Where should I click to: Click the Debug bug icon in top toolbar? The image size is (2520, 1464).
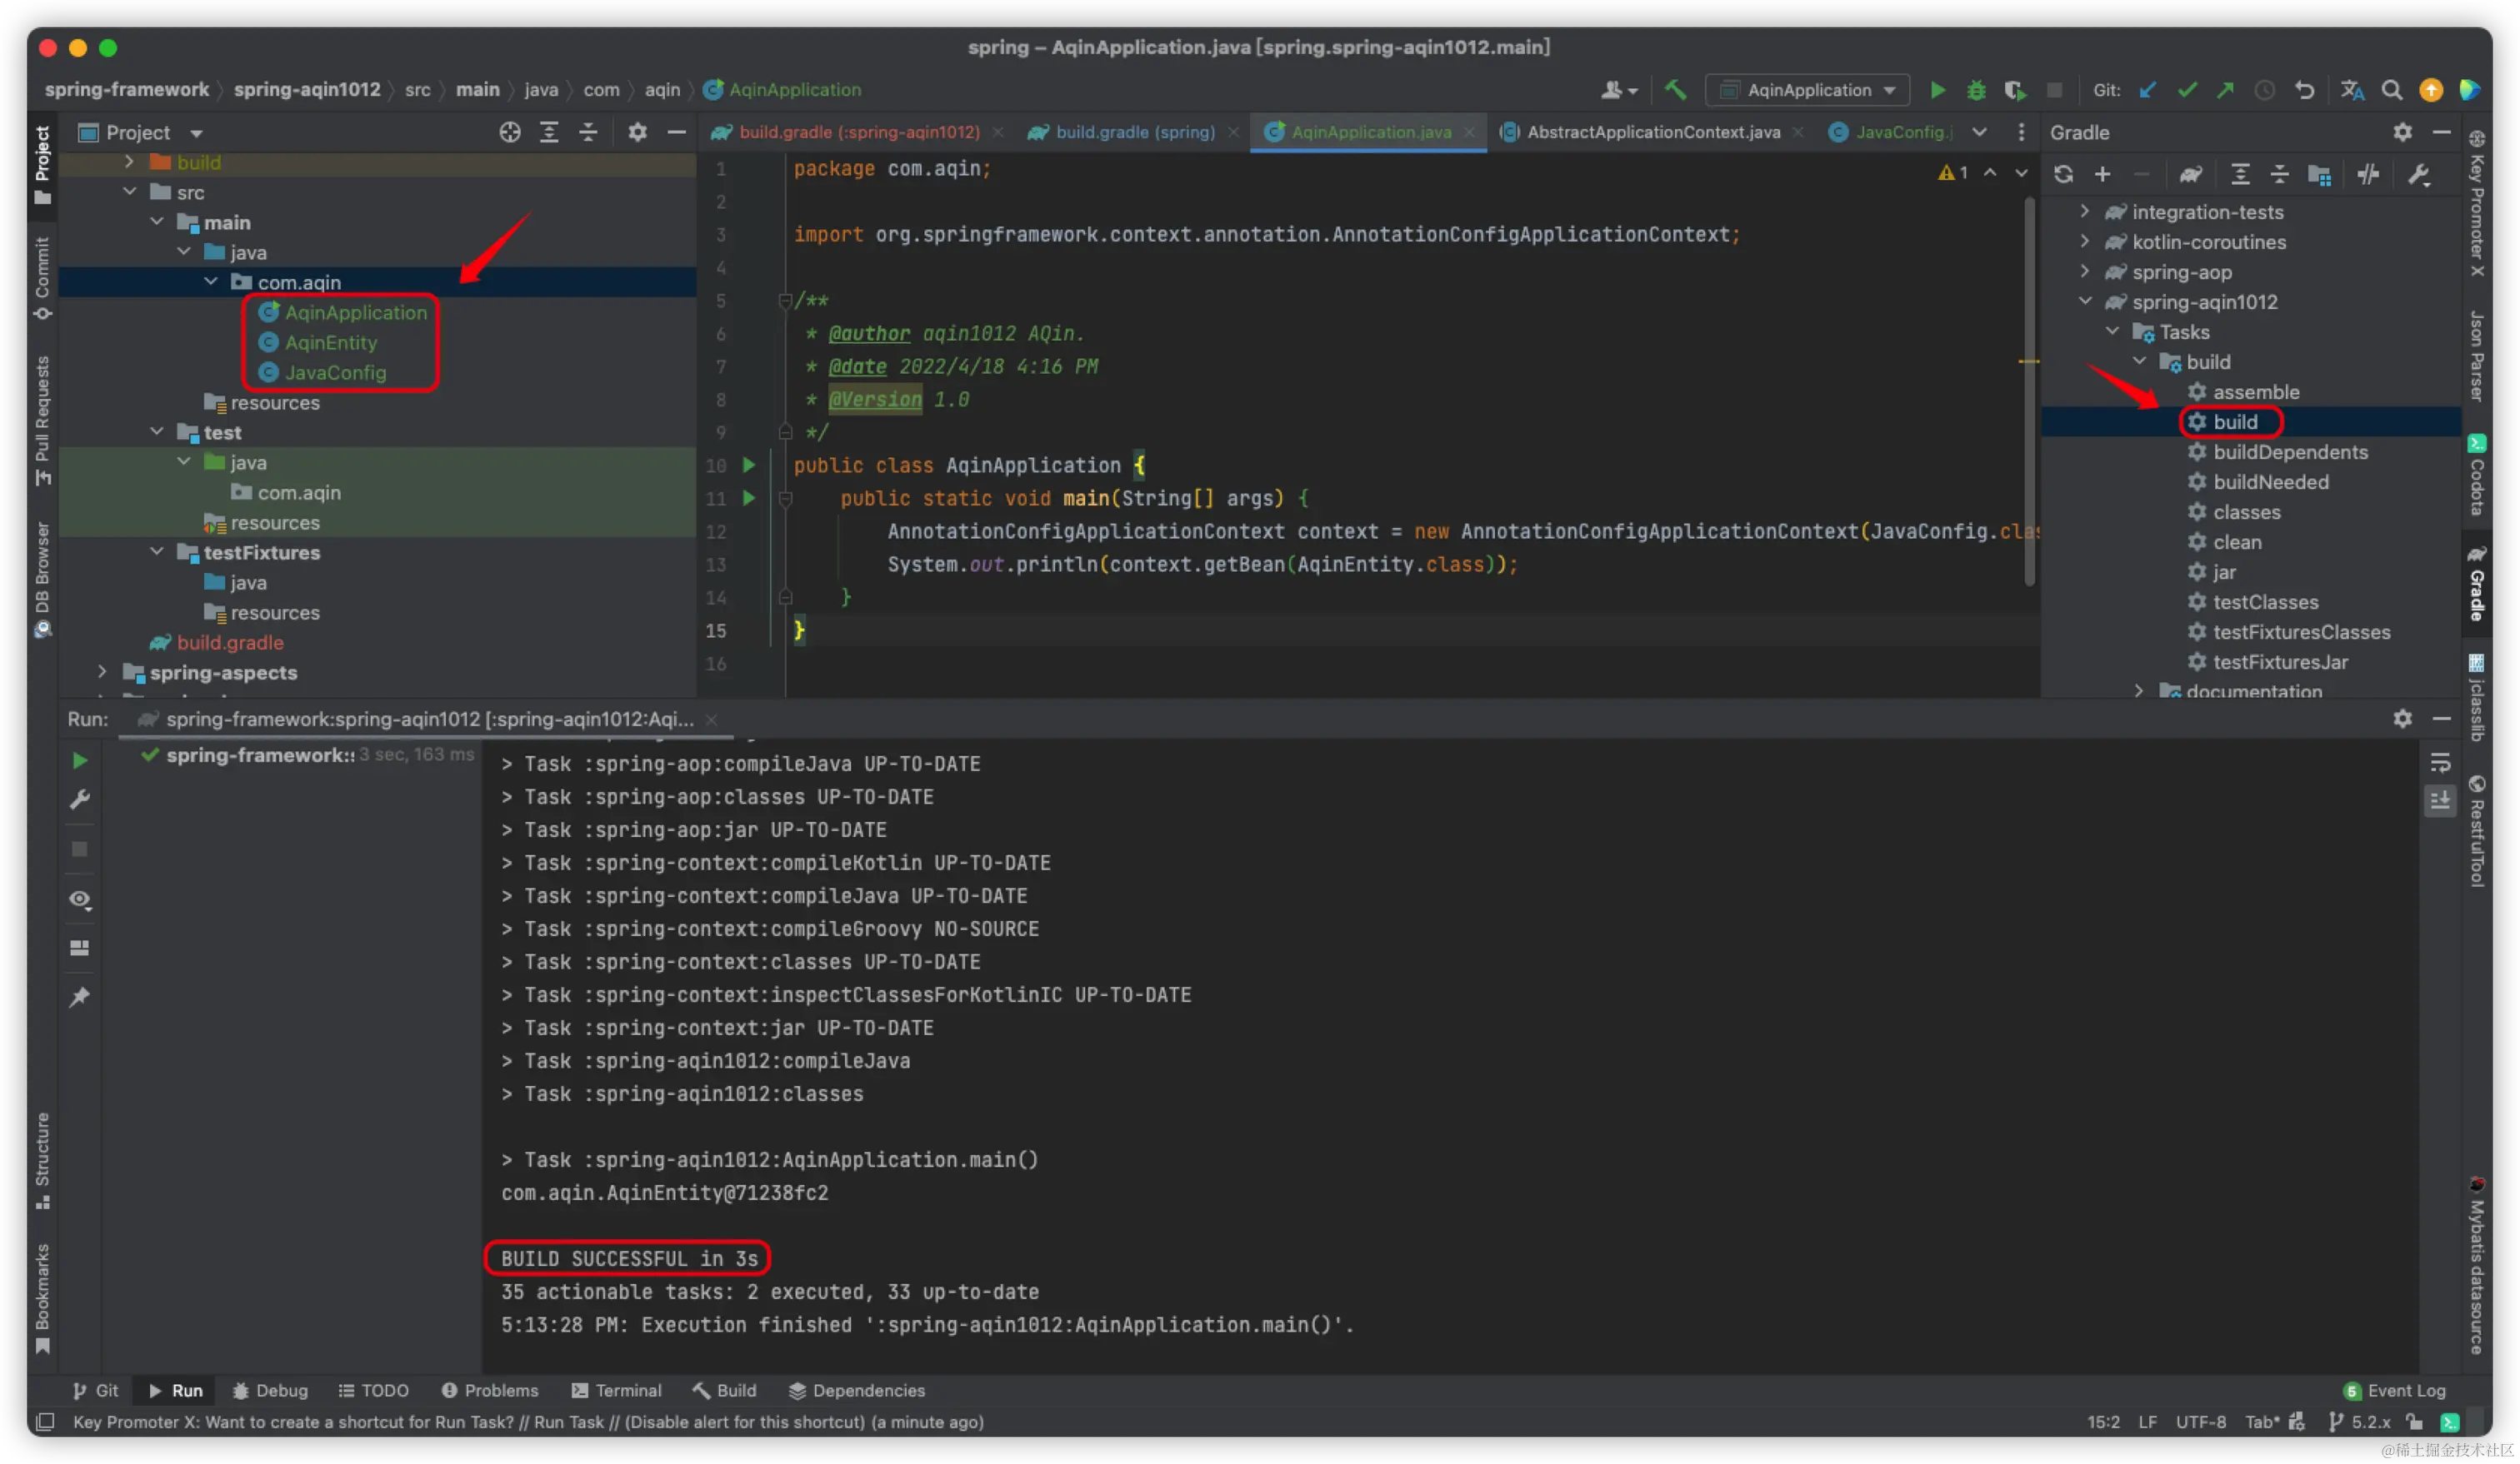click(1976, 90)
